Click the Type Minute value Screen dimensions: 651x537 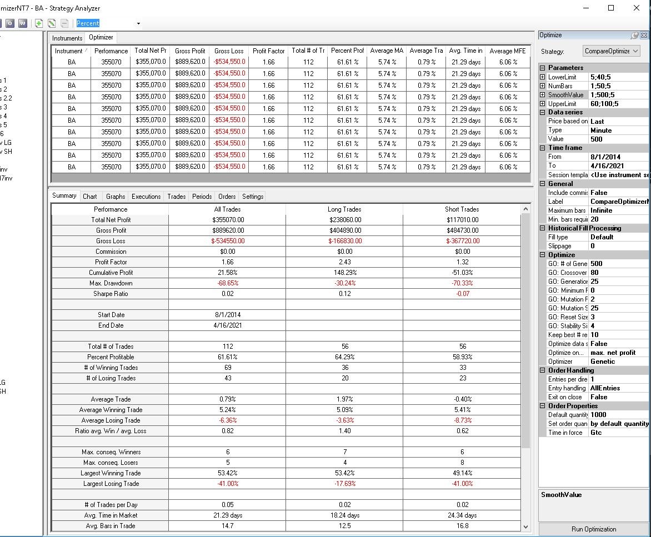[x=619, y=131]
